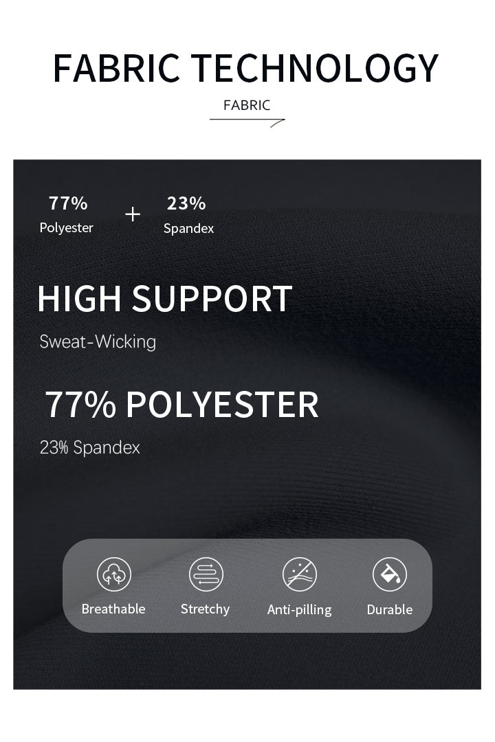The width and height of the screenshot is (495, 742).
Task: Click the decorative underline beneath FABRIC
Action: 247,122
